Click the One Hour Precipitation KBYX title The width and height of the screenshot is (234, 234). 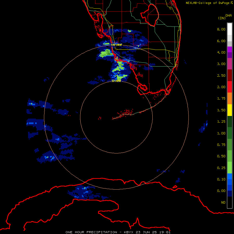tap(118, 232)
